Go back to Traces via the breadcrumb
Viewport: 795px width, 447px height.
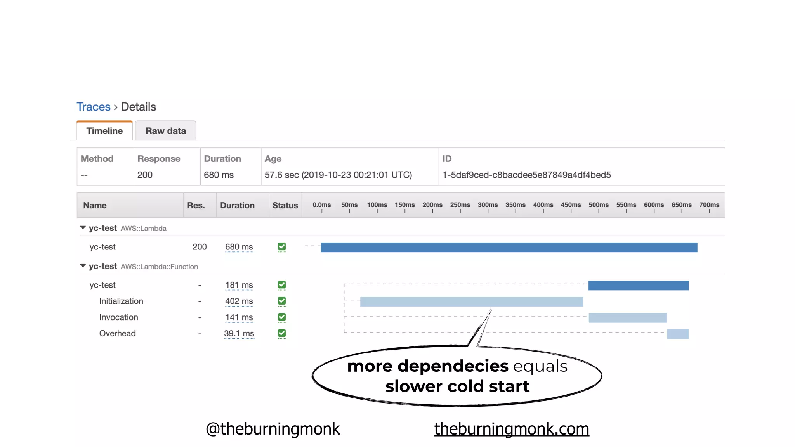coord(94,107)
